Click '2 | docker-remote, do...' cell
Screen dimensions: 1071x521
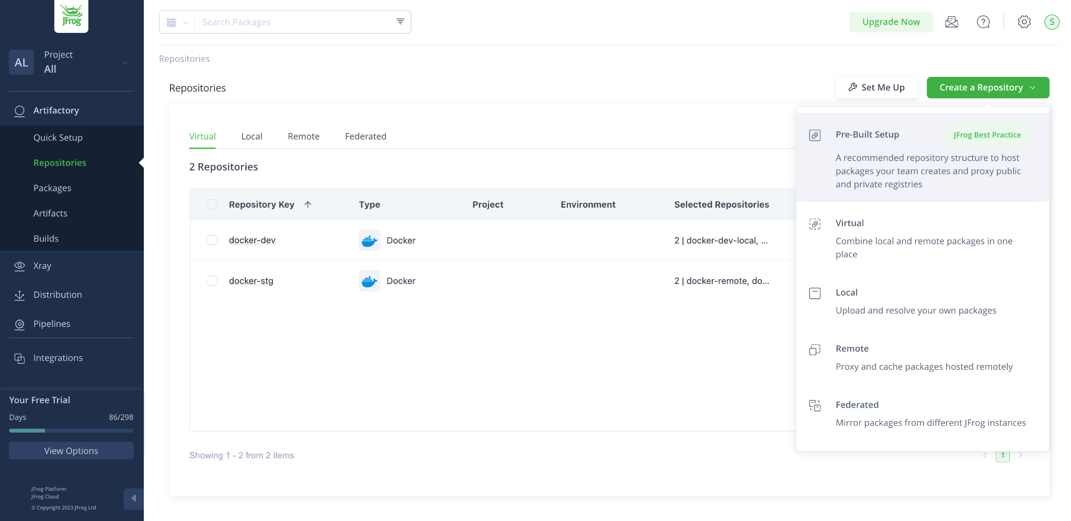721,281
